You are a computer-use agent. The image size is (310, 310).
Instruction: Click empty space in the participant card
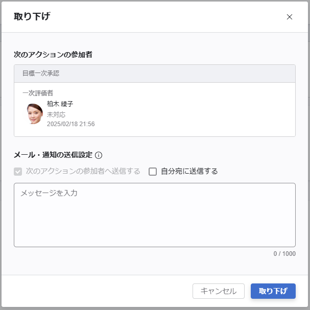click(204, 112)
